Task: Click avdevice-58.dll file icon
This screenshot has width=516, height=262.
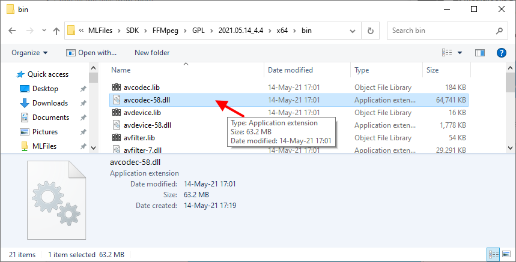Action: pyautogui.click(x=117, y=125)
